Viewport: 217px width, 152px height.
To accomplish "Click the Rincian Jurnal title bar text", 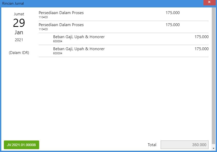I will point(13,3).
